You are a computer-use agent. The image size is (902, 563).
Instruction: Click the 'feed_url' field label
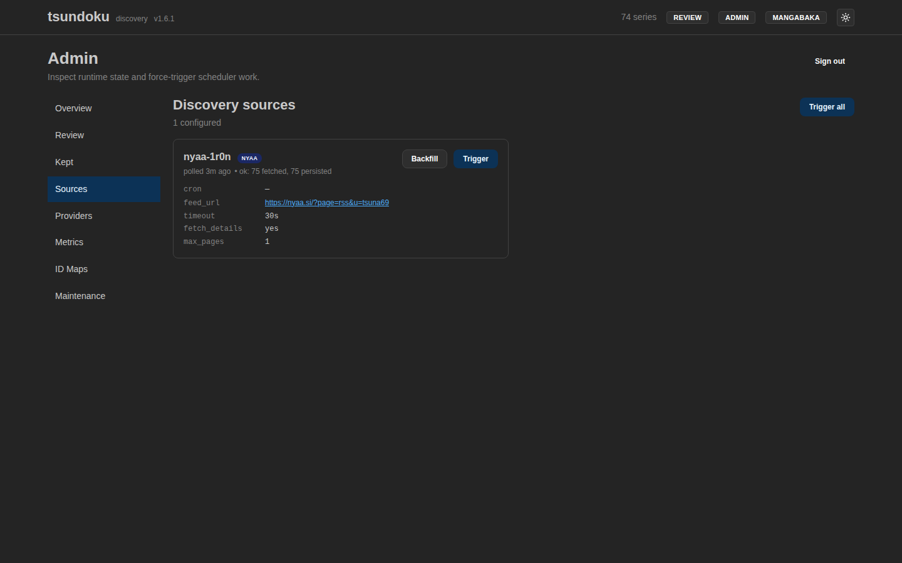pyautogui.click(x=201, y=203)
